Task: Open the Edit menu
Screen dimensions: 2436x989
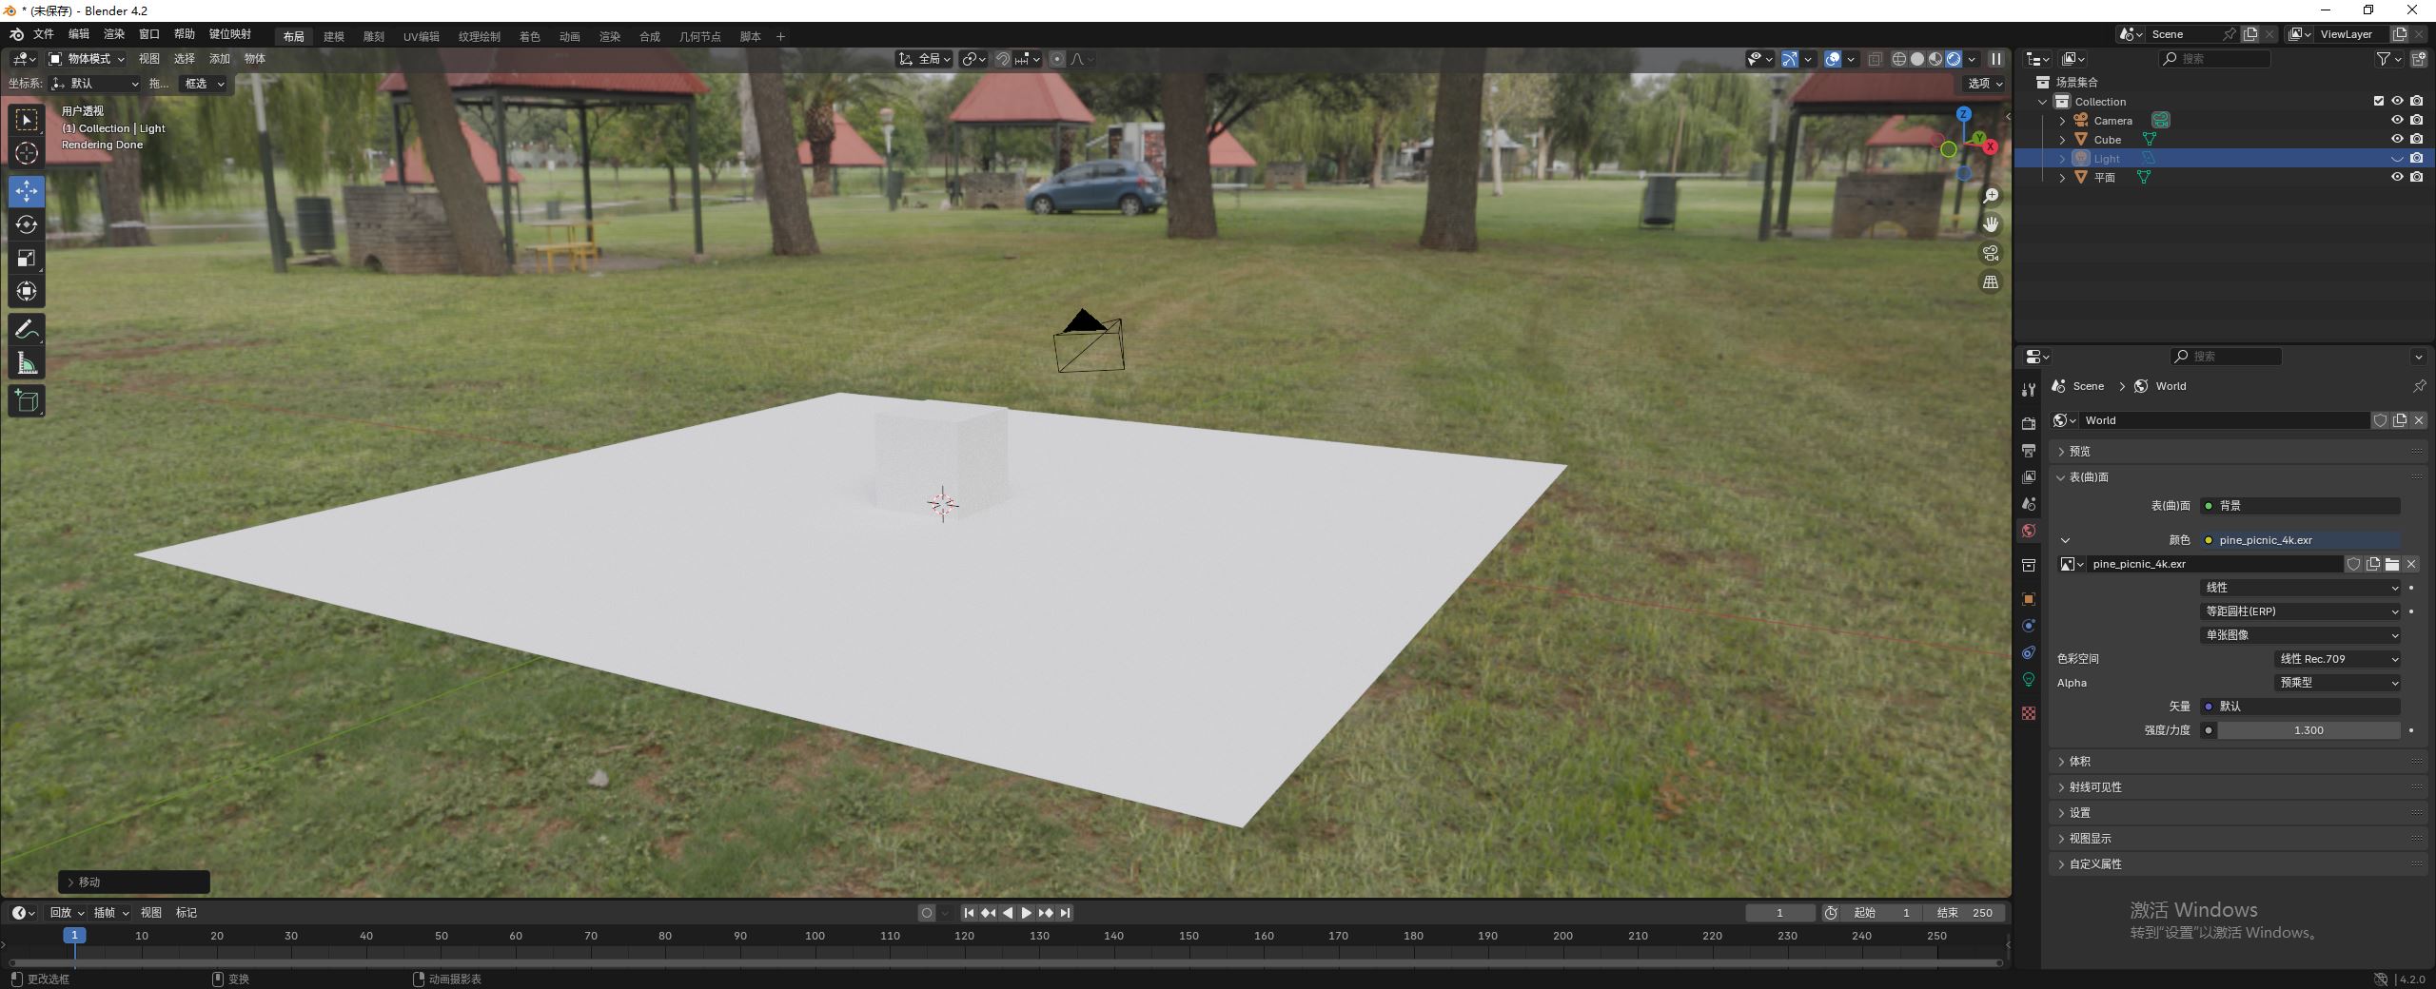Action: (79, 34)
